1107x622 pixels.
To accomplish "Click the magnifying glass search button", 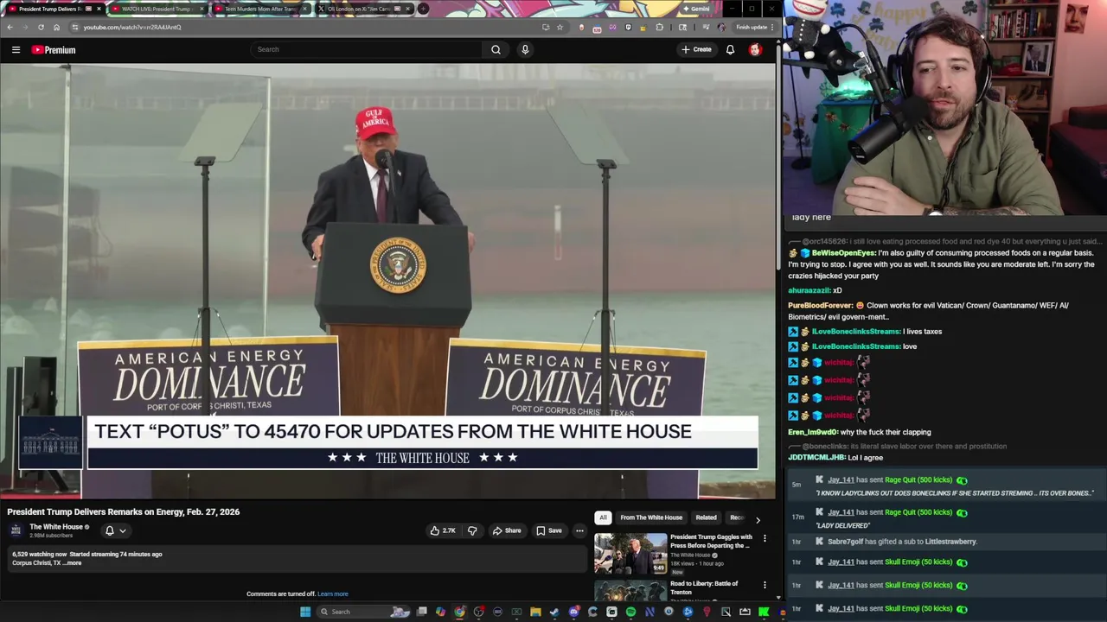I will coord(496,49).
